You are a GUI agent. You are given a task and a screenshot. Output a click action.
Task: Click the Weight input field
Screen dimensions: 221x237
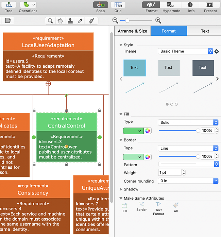(170, 172)
